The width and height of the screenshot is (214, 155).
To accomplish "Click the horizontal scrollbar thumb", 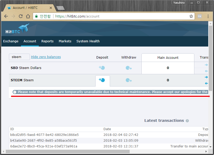I will point(68,151).
